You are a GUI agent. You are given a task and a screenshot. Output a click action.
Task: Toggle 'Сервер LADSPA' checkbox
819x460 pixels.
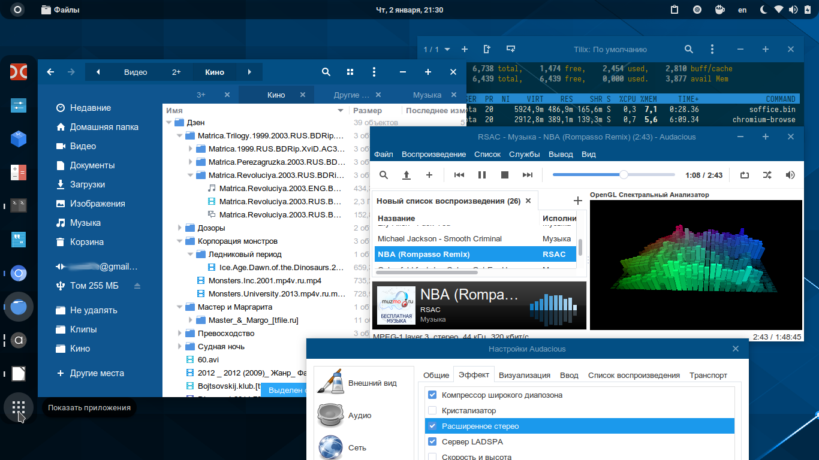[x=432, y=442]
